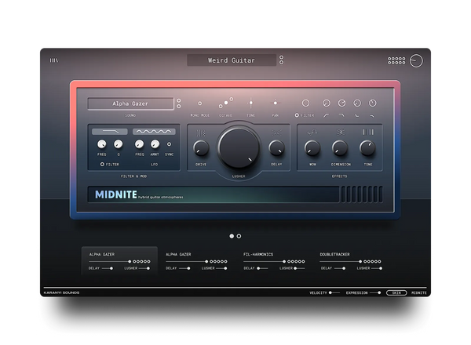Screen dimensions: 471x345
Task: Click the Drive knob
Action: [201, 148]
